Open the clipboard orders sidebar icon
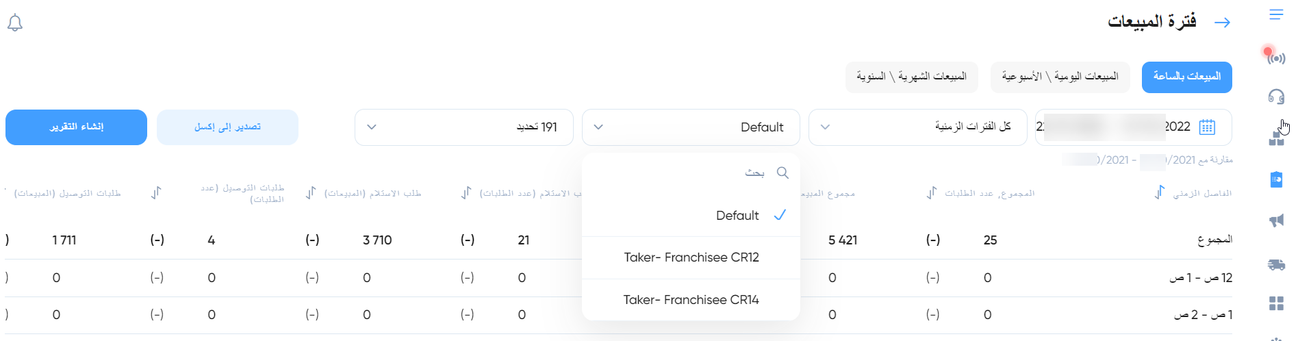The width and height of the screenshot is (1298, 341). click(1276, 179)
